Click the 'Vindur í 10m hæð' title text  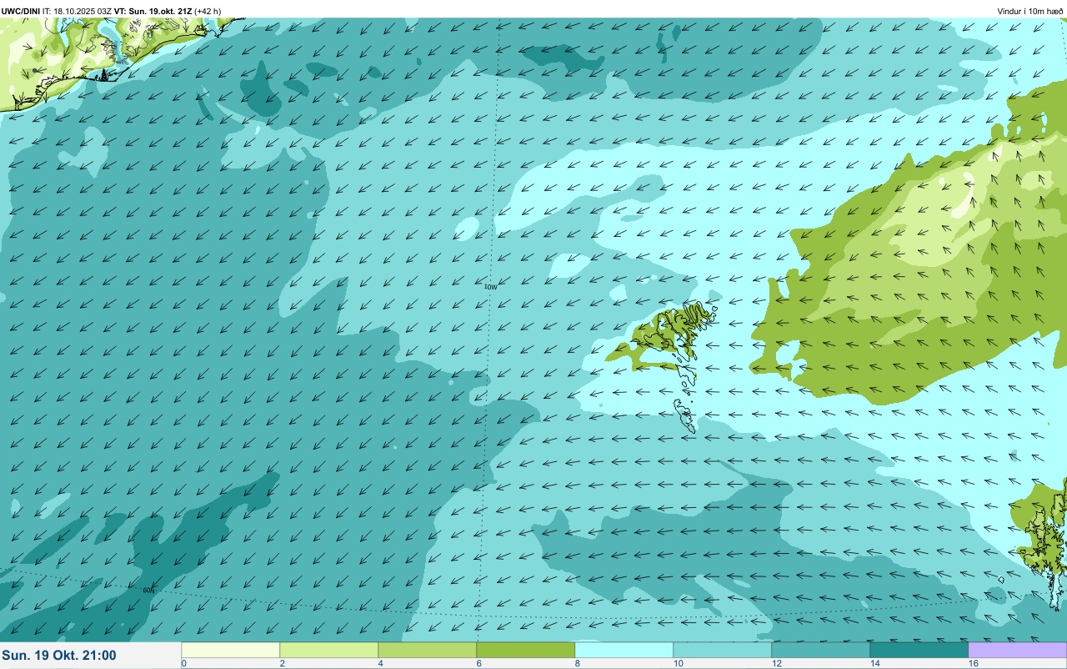(x=1029, y=12)
